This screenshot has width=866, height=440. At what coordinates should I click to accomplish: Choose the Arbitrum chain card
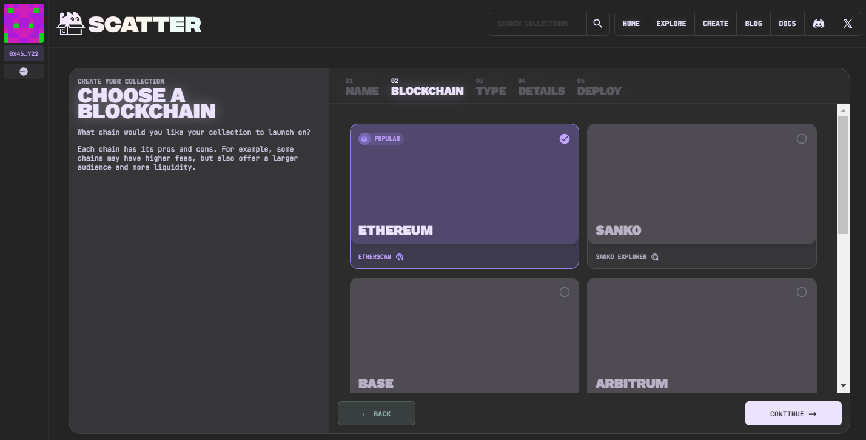pos(702,335)
